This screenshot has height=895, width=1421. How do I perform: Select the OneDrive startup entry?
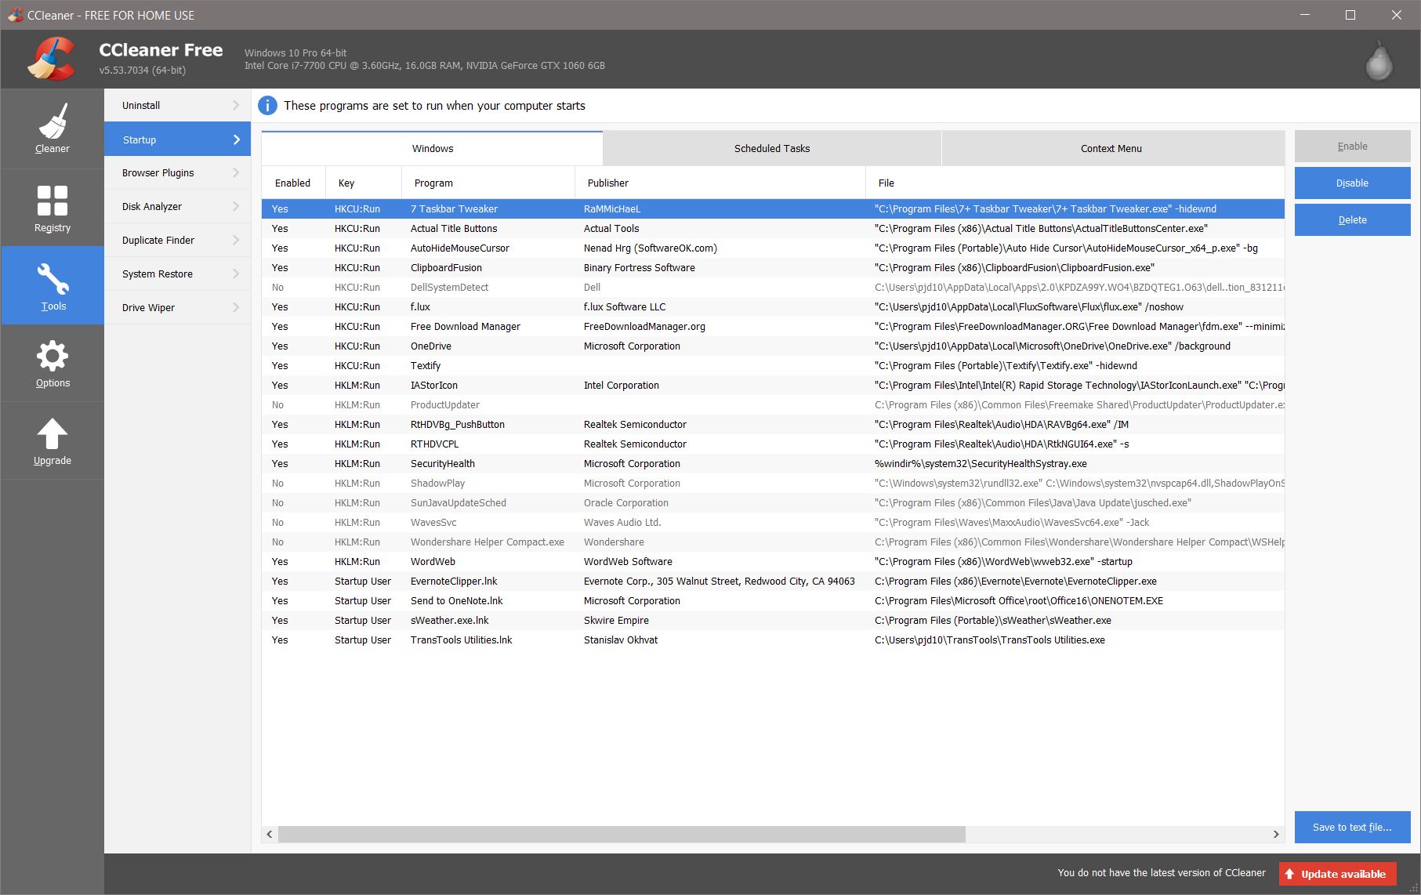coord(773,346)
